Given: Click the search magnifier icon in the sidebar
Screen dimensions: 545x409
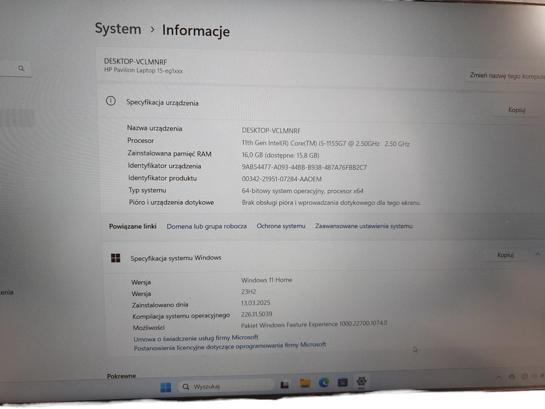Looking at the screenshot, I should coord(22,68).
